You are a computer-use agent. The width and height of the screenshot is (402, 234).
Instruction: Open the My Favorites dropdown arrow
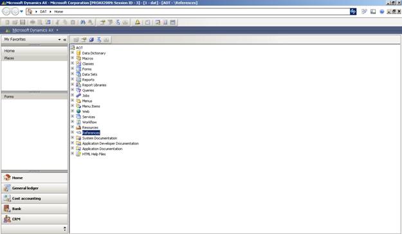click(59, 40)
